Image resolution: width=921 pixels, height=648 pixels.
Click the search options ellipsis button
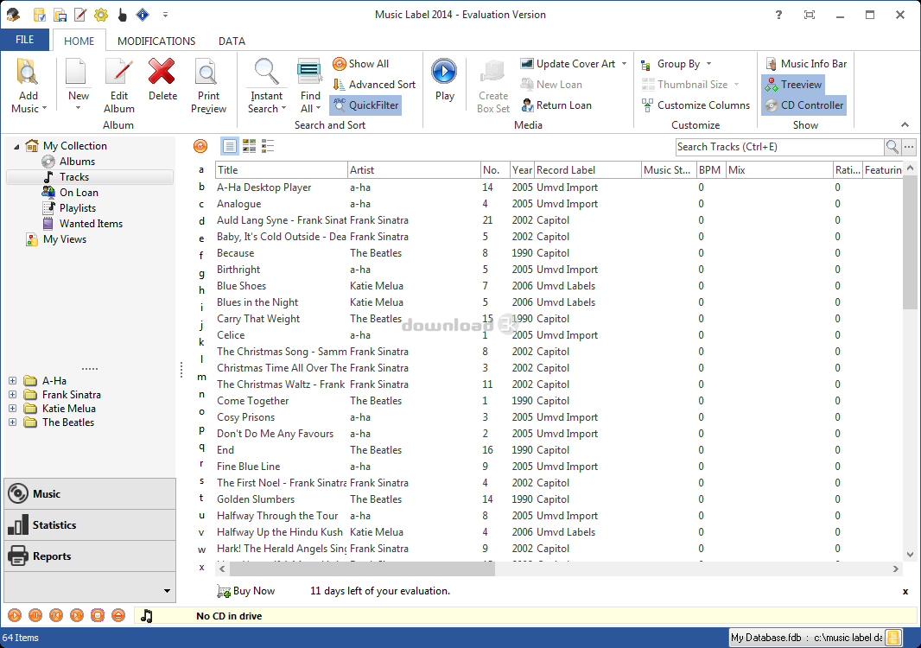[x=909, y=147]
